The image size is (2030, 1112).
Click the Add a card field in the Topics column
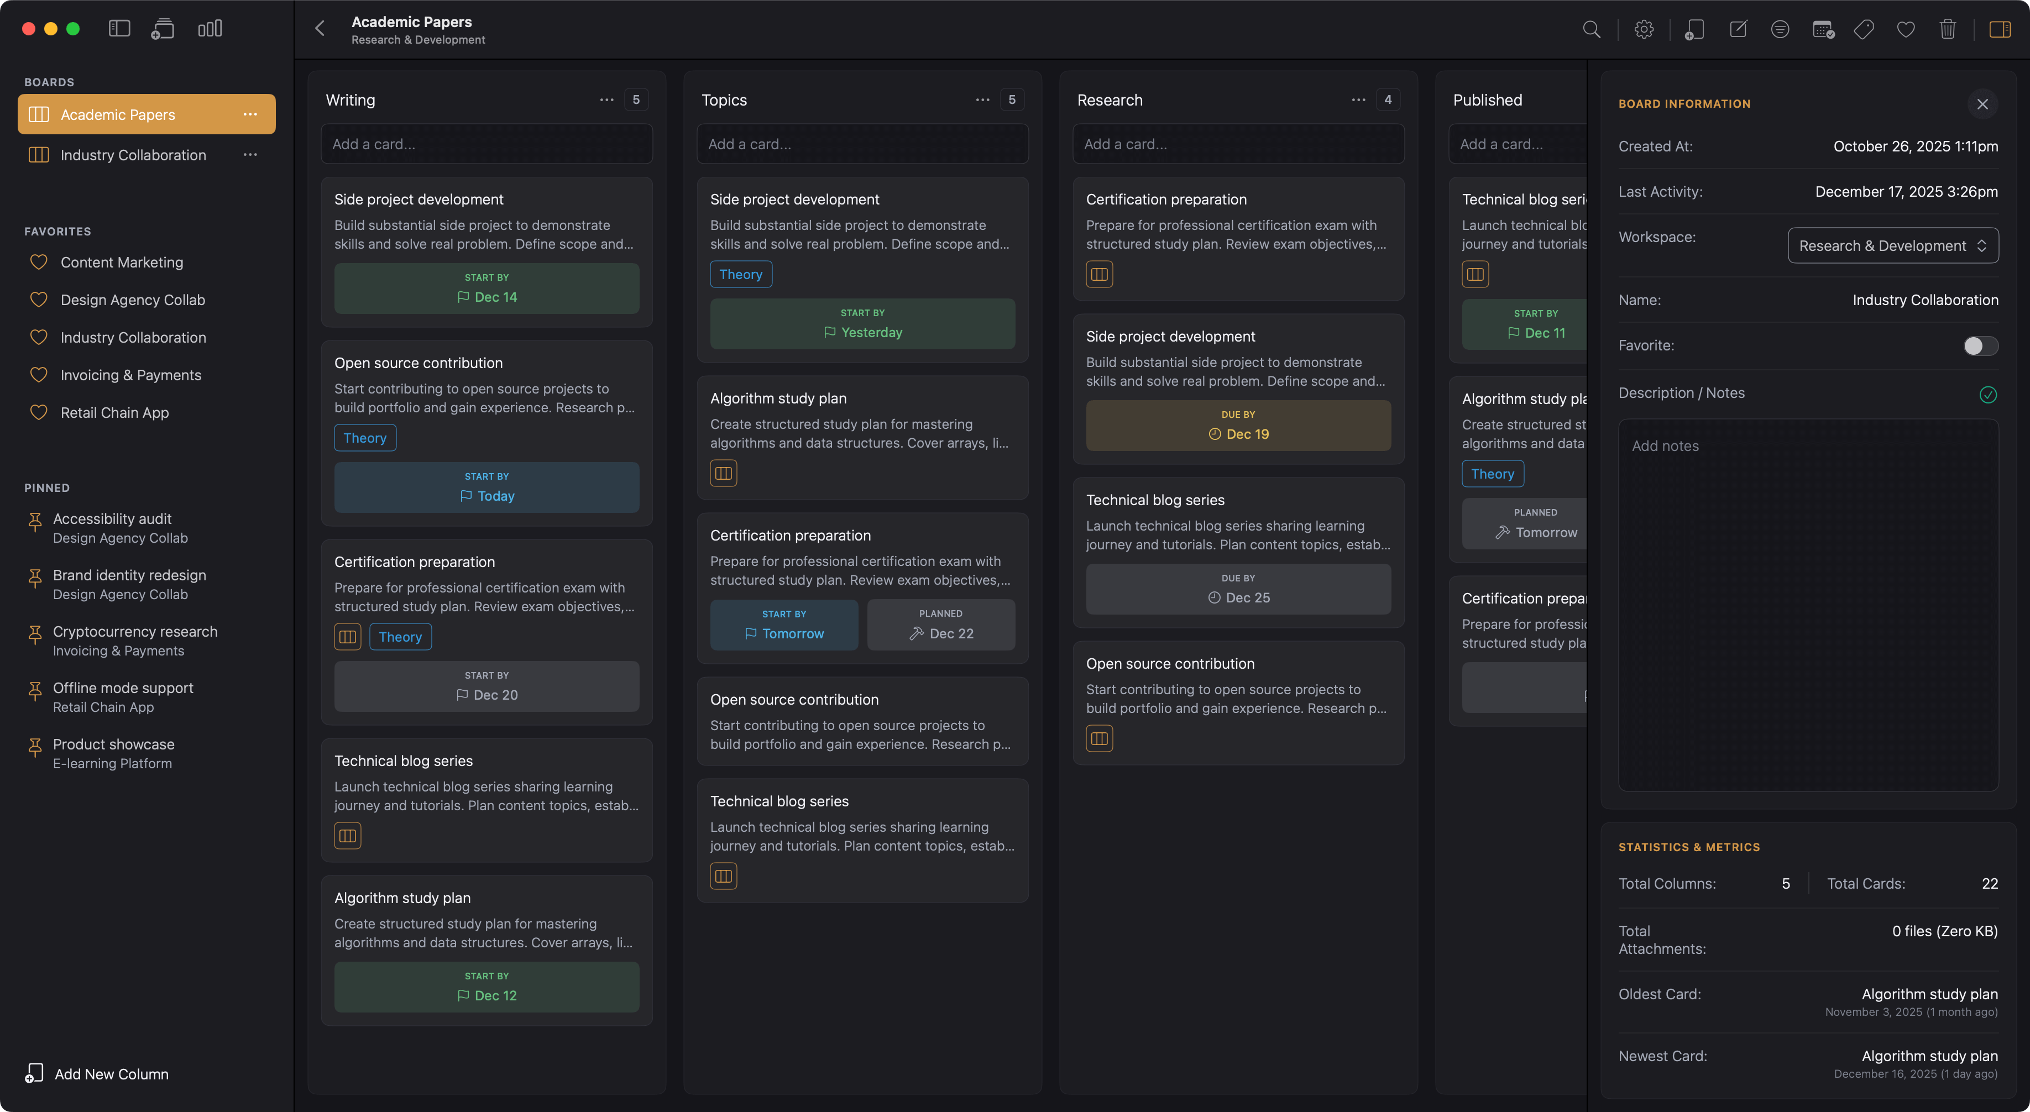coord(862,144)
